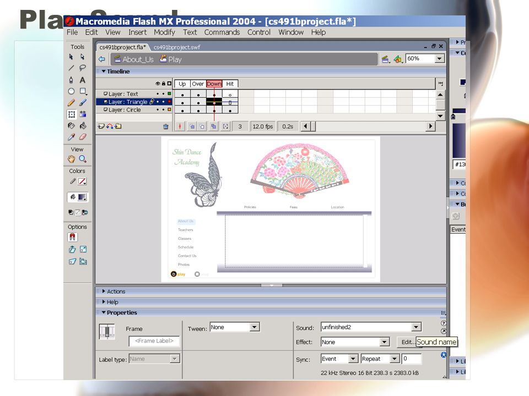Select the Hit frame state

pyautogui.click(x=230, y=84)
